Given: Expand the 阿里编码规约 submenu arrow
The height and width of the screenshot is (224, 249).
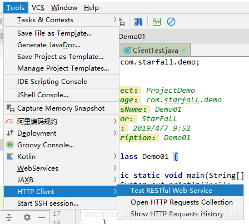Looking at the screenshot, I should tap(115, 121).
